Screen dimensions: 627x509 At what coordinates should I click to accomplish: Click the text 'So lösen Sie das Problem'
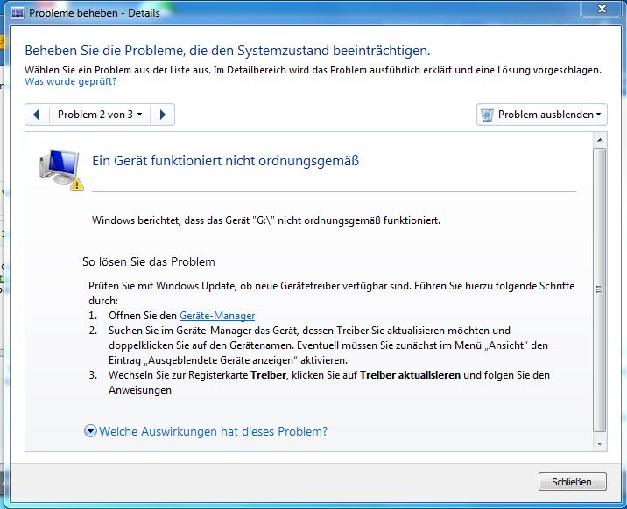149,261
